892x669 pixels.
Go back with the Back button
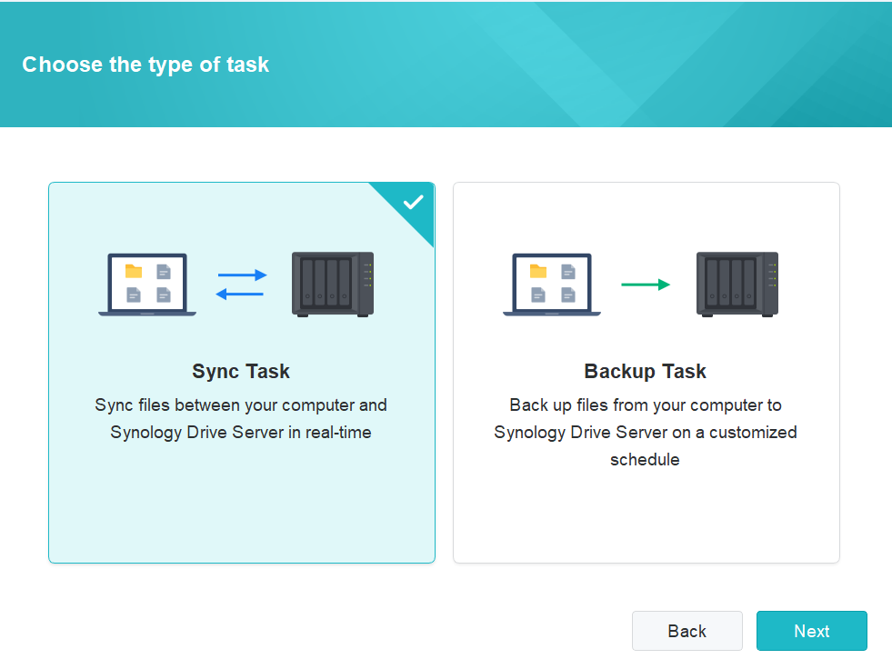(x=687, y=631)
